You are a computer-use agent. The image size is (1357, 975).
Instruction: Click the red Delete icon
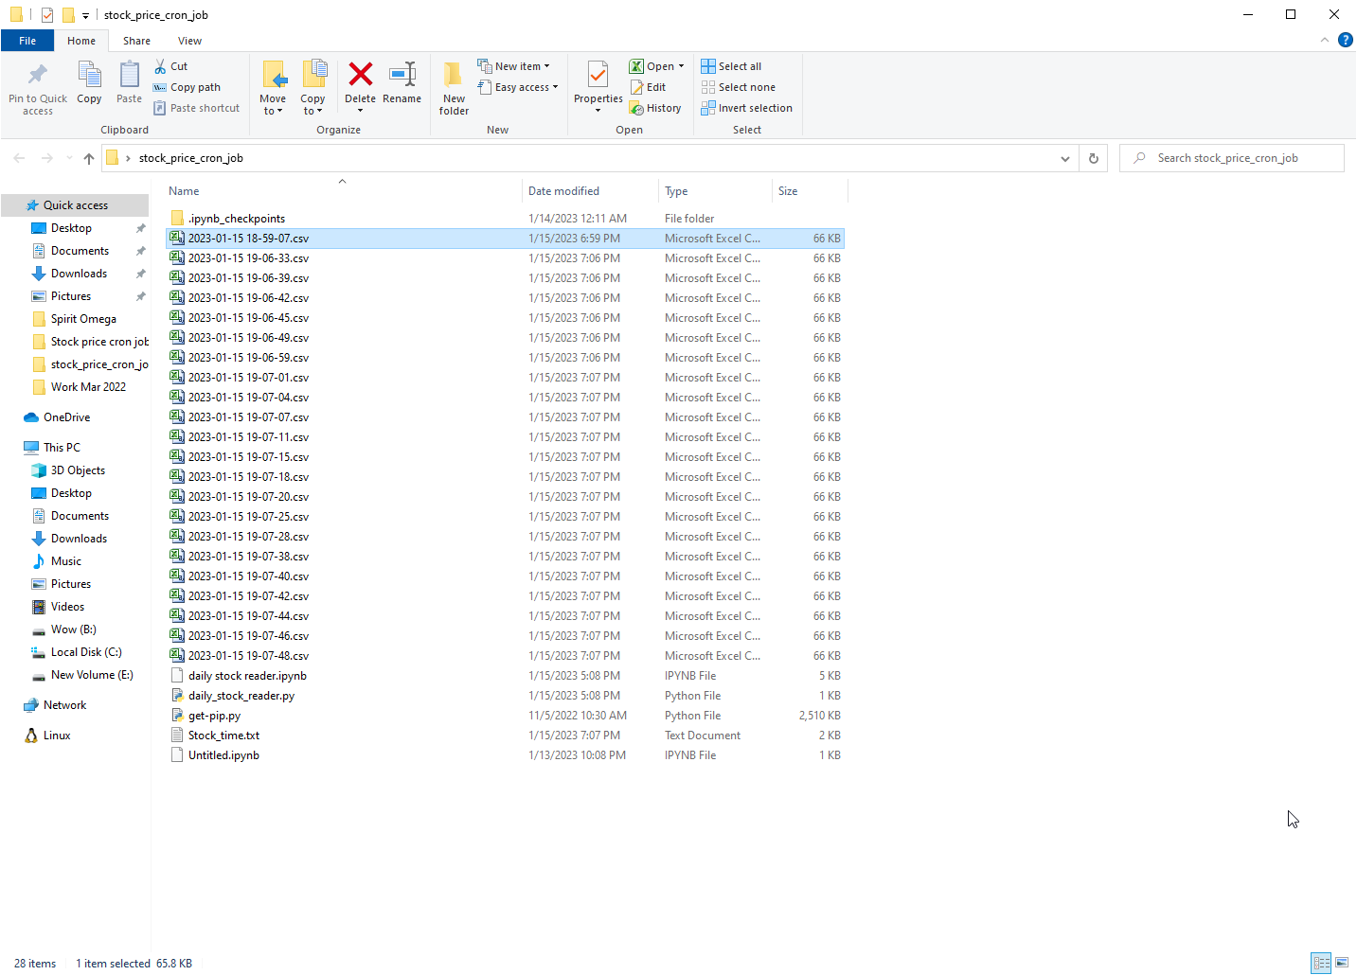pyautogui.click(x=361, y=74)
